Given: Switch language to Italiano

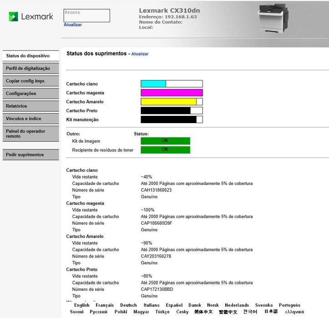Looking at the screenshot, I should click(x=152, y=305).
